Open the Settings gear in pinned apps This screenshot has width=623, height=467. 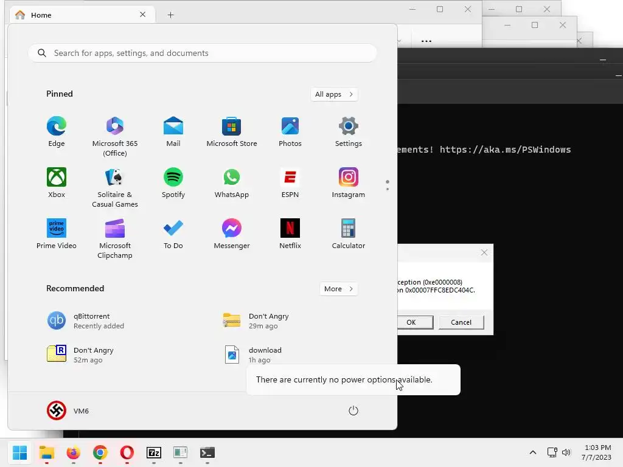click(x=349, y=132)
